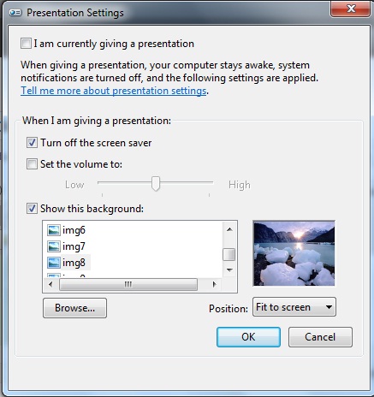Click the Cancel button
Screen dimensions: 374x397
[320, 337]
